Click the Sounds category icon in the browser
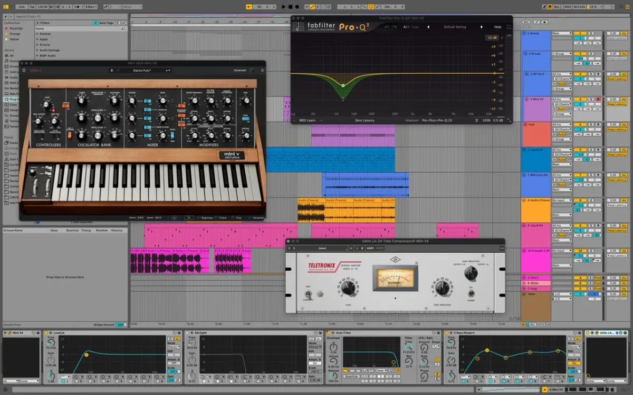Viewport: 633px width, 395px height. tap(6, 62)
